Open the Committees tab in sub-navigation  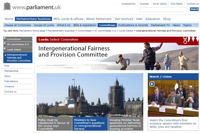point(107,25)
